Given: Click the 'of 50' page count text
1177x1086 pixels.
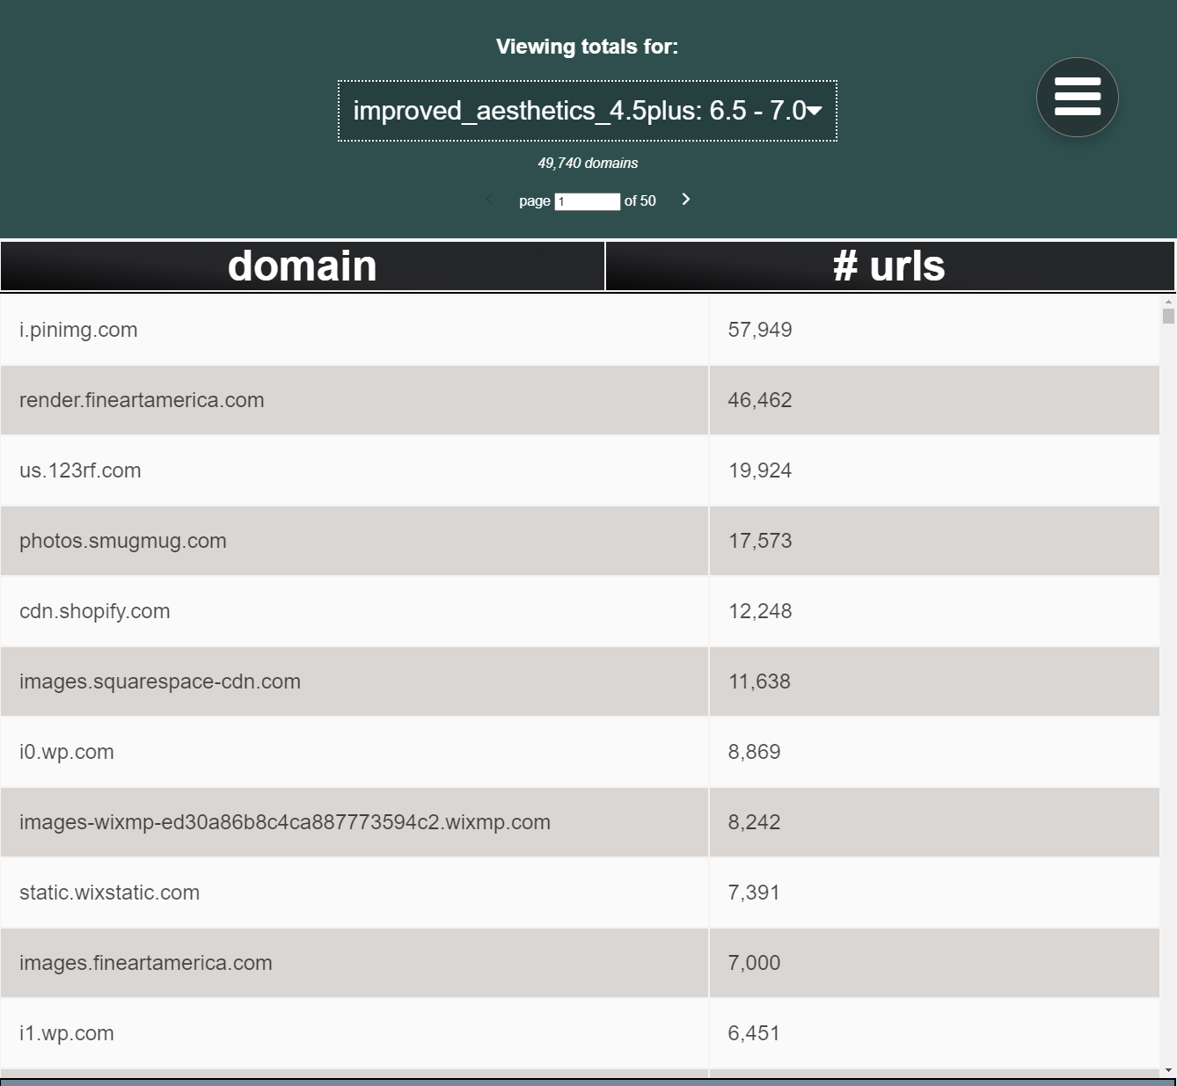Looking at the screenshot, I should 640,200.
